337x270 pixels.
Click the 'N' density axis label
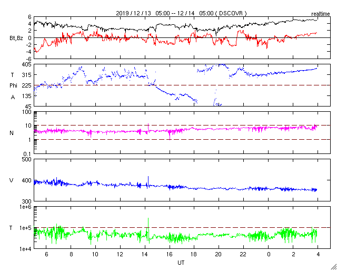[x=12, y=133]
